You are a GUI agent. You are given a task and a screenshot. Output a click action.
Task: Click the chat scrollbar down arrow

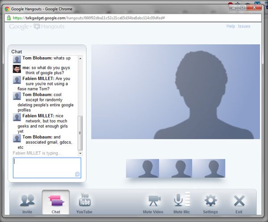point(80,153)
